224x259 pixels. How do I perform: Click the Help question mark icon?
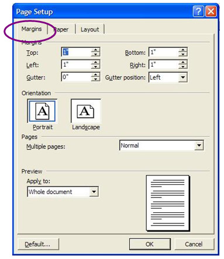pyautogui.click(x=198, y=11)
